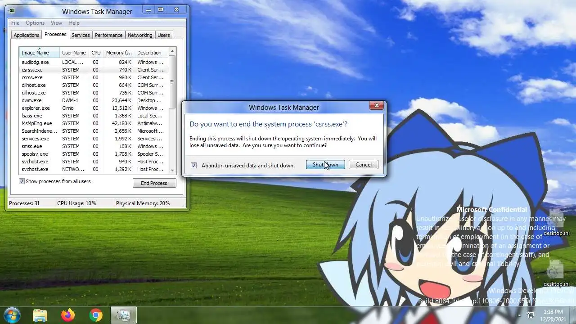
Task: Switch to the Networking tab
Action: 140,35
